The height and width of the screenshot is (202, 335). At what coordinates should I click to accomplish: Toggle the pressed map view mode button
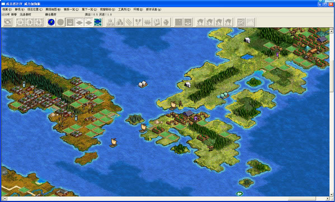click(70, 22)
